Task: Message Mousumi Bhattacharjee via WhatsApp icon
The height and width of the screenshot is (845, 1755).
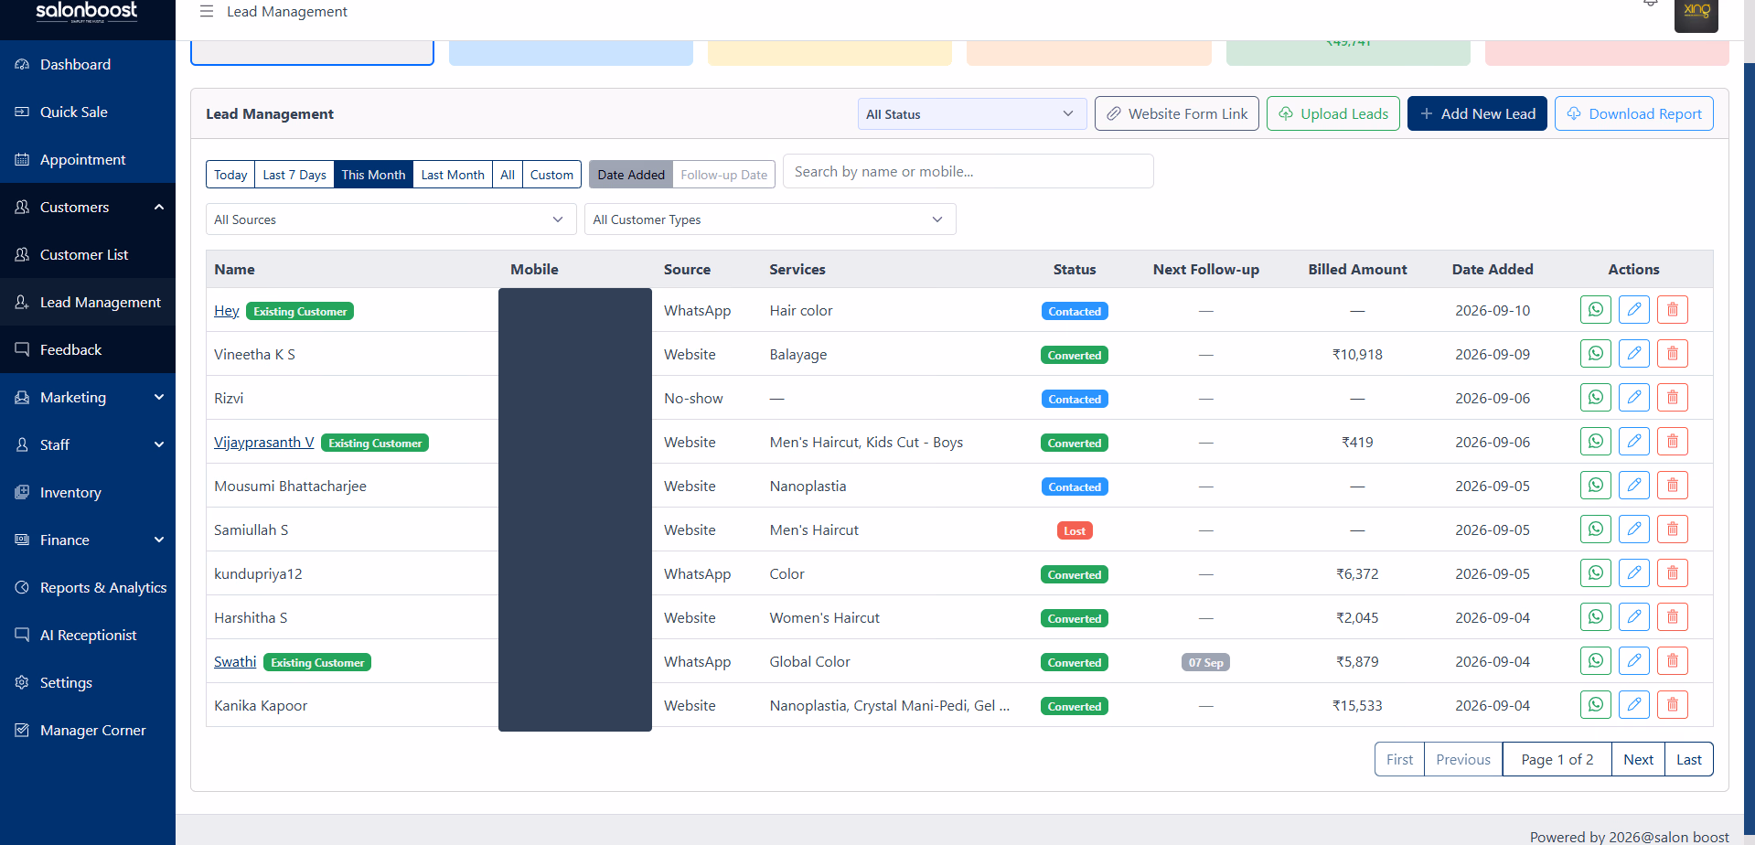Action: coord(1595,486)
